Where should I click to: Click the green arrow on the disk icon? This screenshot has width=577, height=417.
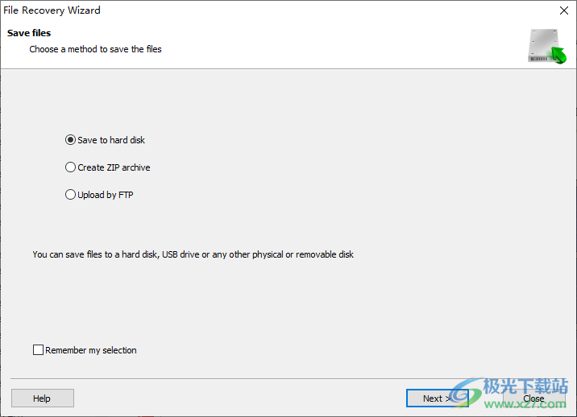[x=558, y=55]
